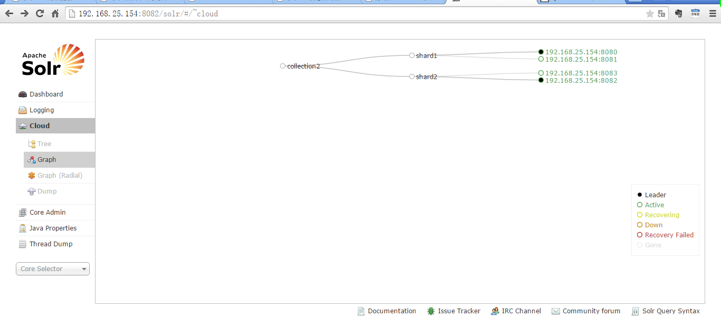This screenshot has height=327, width=721.
Task: Click the collection2 node circle
Action: pyautogui.click(x=283, y=66)
